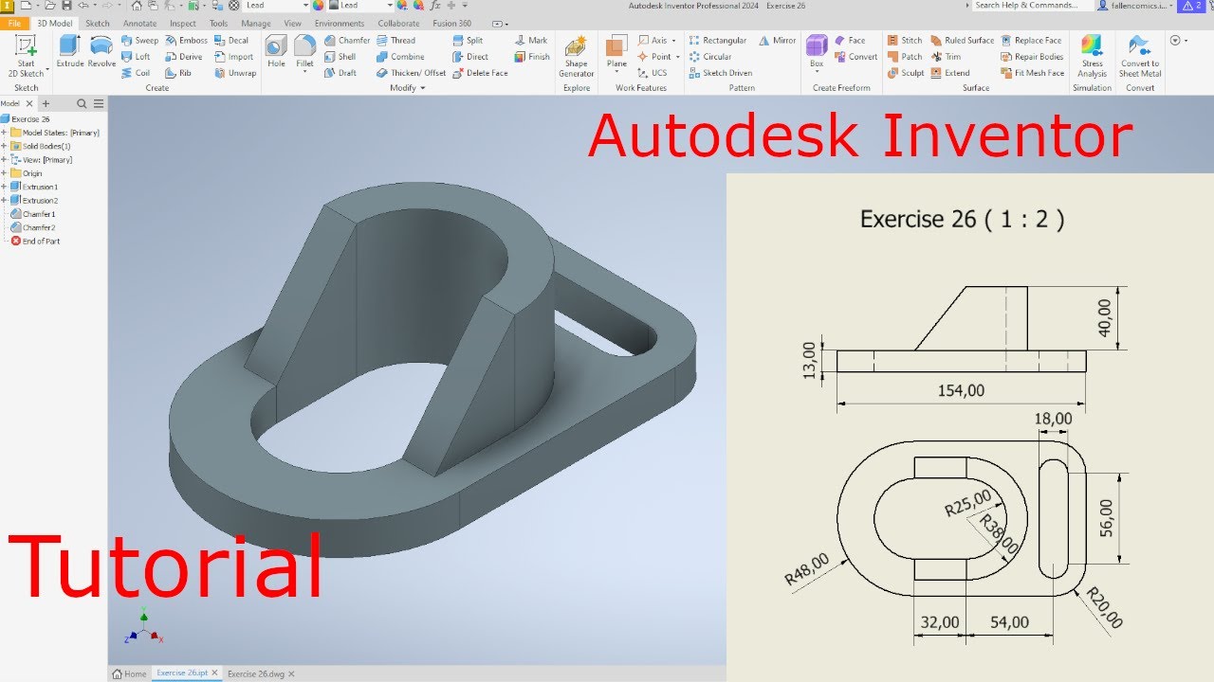Open the Point dropdown arrow
The width and height of the screenshot is (1214, 682).
[x=678, y=57]
